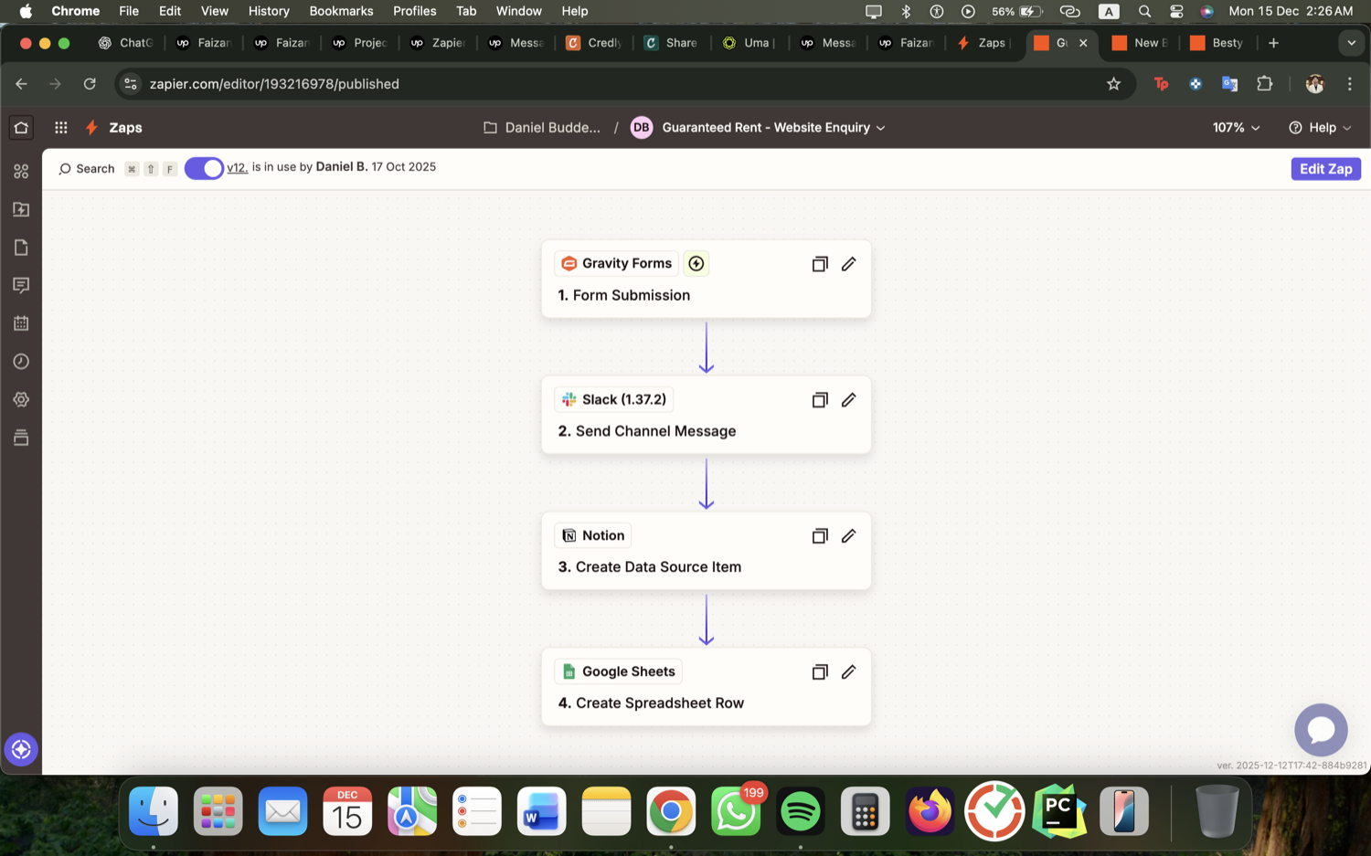Edit the Google Sheets step
The height and width of the screenshot is (856, 1371).
[849, 672]
